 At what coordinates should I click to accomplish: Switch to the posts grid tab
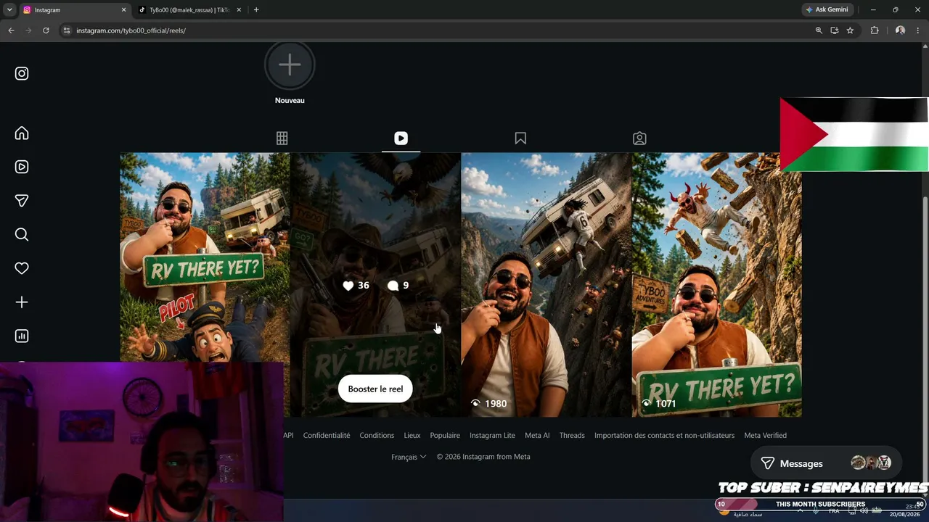[282, 138]
